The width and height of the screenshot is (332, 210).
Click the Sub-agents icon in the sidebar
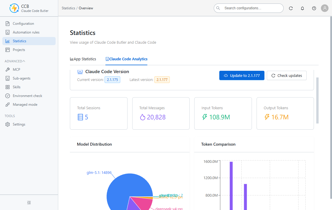coord(8,78)
